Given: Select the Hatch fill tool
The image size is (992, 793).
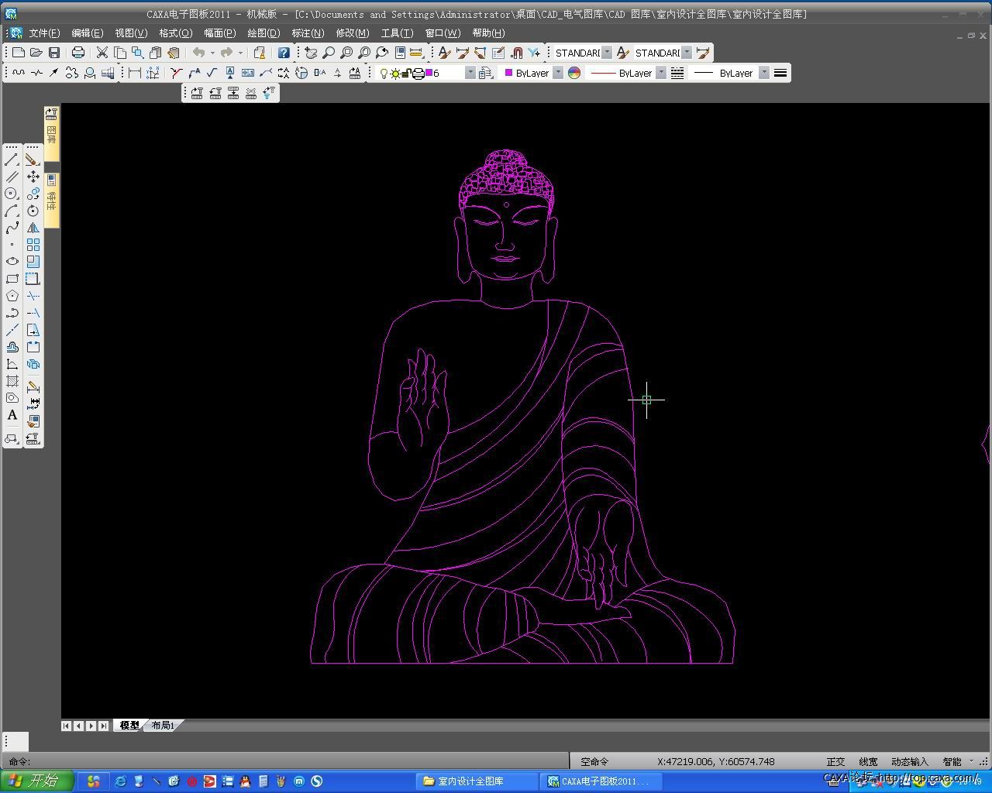Looking at the screenshot, I should pos(12,381).
